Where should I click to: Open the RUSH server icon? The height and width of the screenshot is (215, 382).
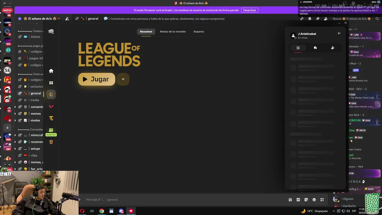pyautogui.click(x=7, y=22)
